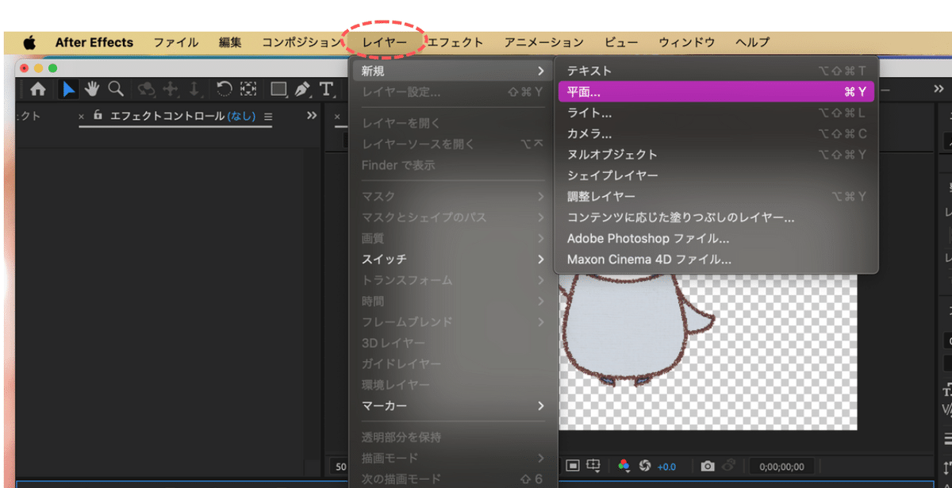Expand the toolbar overflow chevrons
The height and width of the screenshot is (488, 952).
point(939,89)
